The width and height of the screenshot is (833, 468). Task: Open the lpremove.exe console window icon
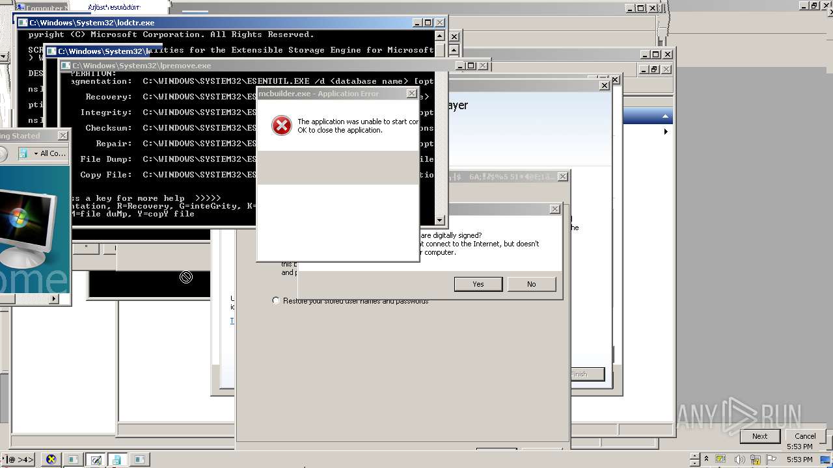point(65,66)
